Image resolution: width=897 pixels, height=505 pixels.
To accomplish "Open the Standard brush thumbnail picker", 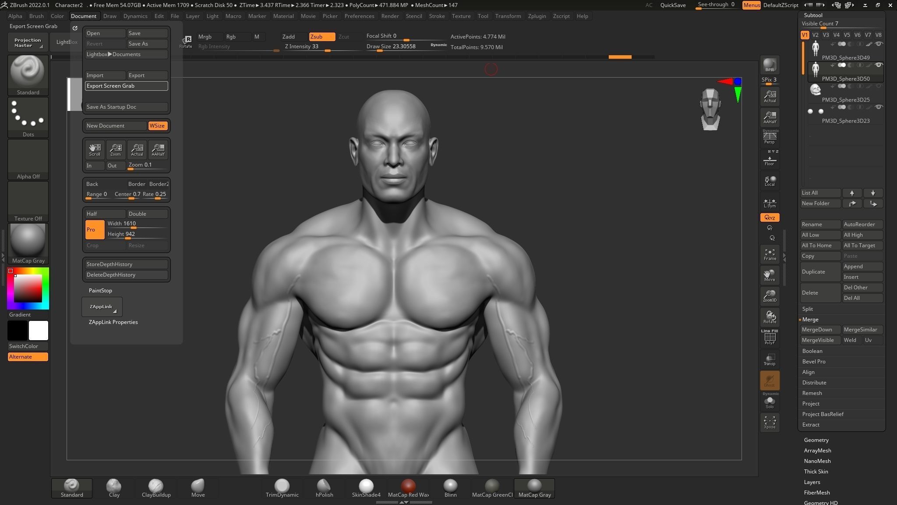I will (x=28, y=75).
